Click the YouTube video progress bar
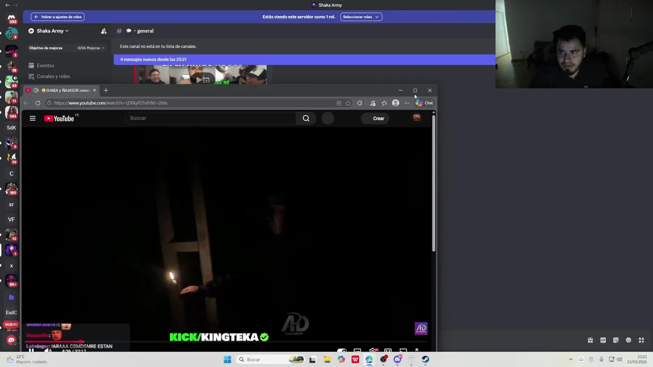This screenshot has width=653, height=367. [227, 343]
